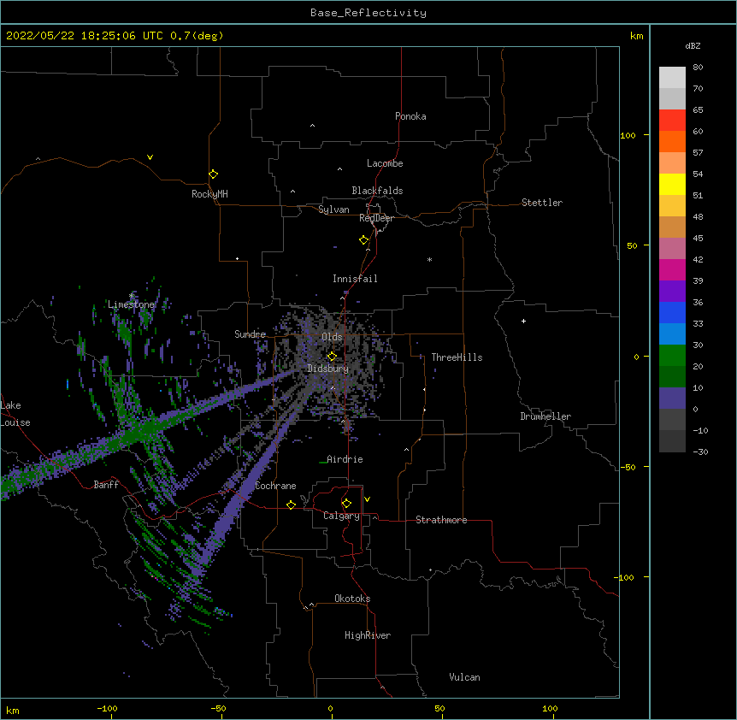
Task: Click the Sundre town label
Action: click(x=250, y=334)
